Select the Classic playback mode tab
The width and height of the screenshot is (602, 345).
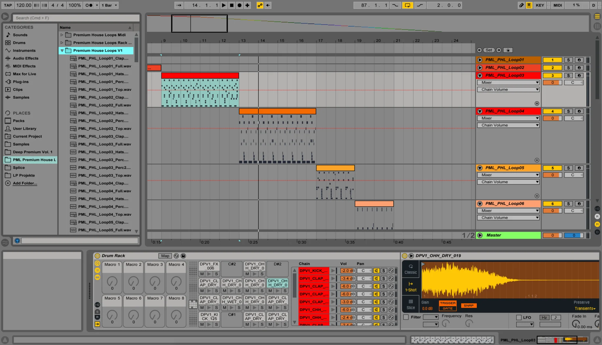[411, 269]
